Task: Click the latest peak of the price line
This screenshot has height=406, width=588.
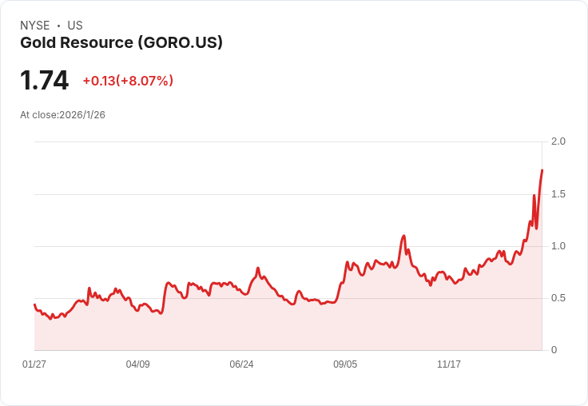Action: coord(542,170)
